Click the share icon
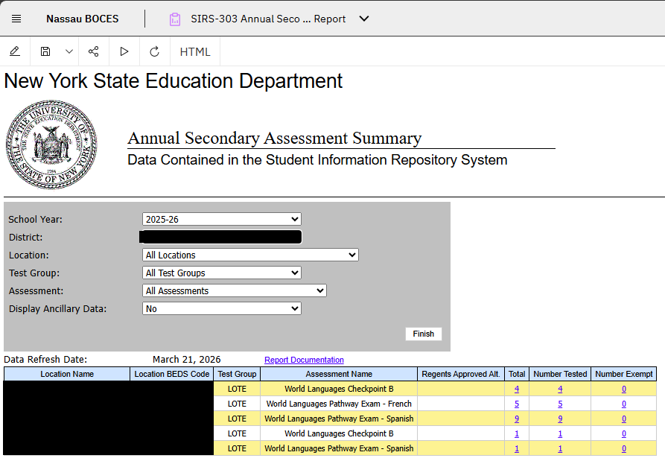The image size is (665, 461). coord(93,51)
